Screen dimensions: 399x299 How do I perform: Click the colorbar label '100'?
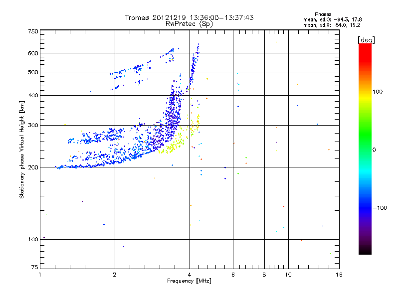[378, 92]
